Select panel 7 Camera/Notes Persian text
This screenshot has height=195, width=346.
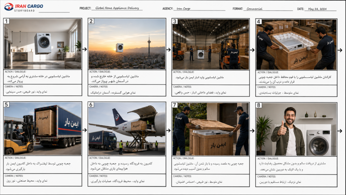pyautogui.click(x=199, y=182)
